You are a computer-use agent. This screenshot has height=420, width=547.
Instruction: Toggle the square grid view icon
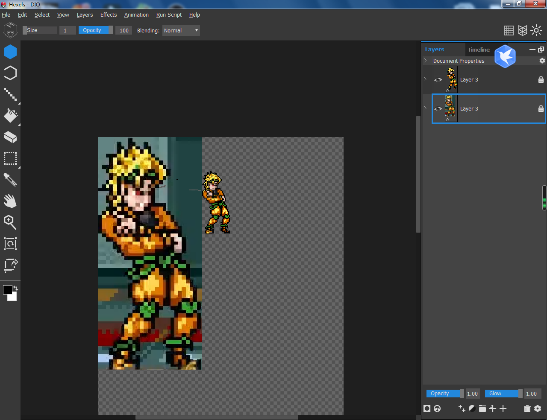(509, 30)
